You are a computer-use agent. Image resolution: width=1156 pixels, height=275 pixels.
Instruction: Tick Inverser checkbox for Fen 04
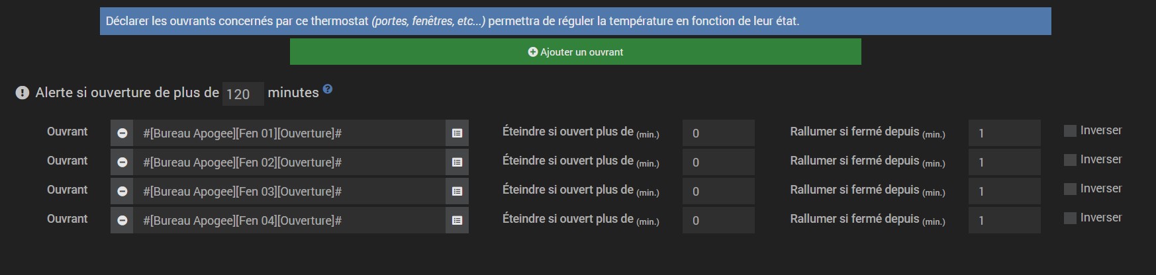pyautogui.click(x=1070, y=218)
